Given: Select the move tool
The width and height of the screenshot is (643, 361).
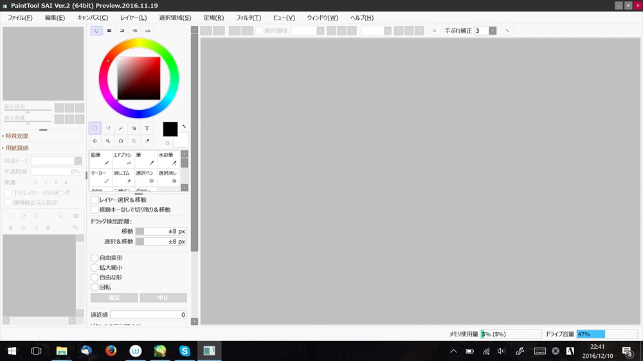Looking at the screenshot, I should pos(95,141).
